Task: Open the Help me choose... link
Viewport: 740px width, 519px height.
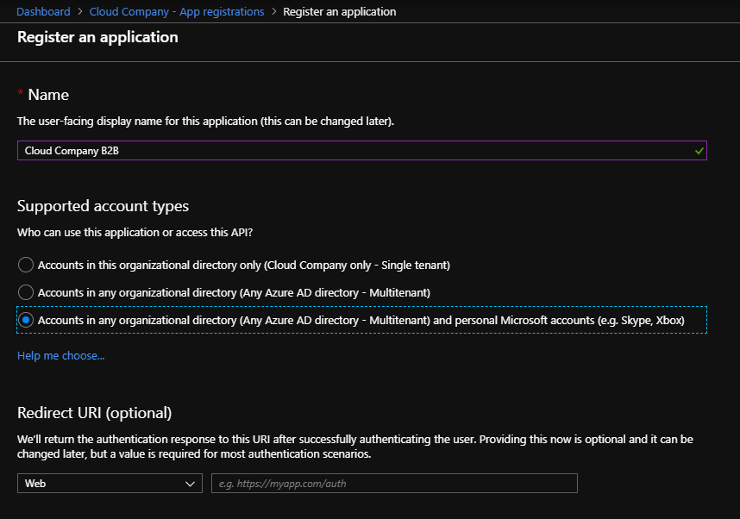Action: (60, 354)
